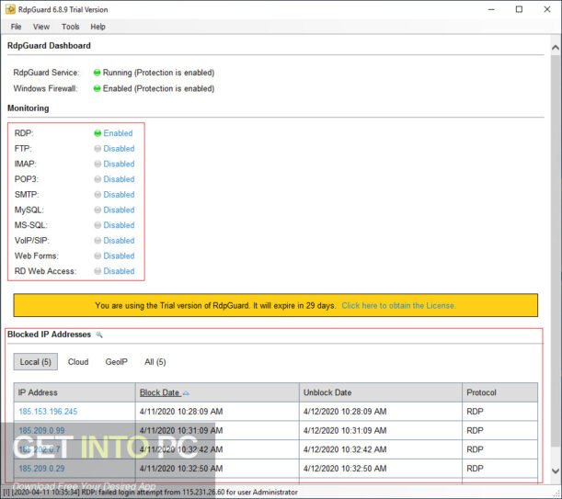Sort by IP Address column header
The height and width of the screenshot is (499, 562).
(x=75, y=392)
